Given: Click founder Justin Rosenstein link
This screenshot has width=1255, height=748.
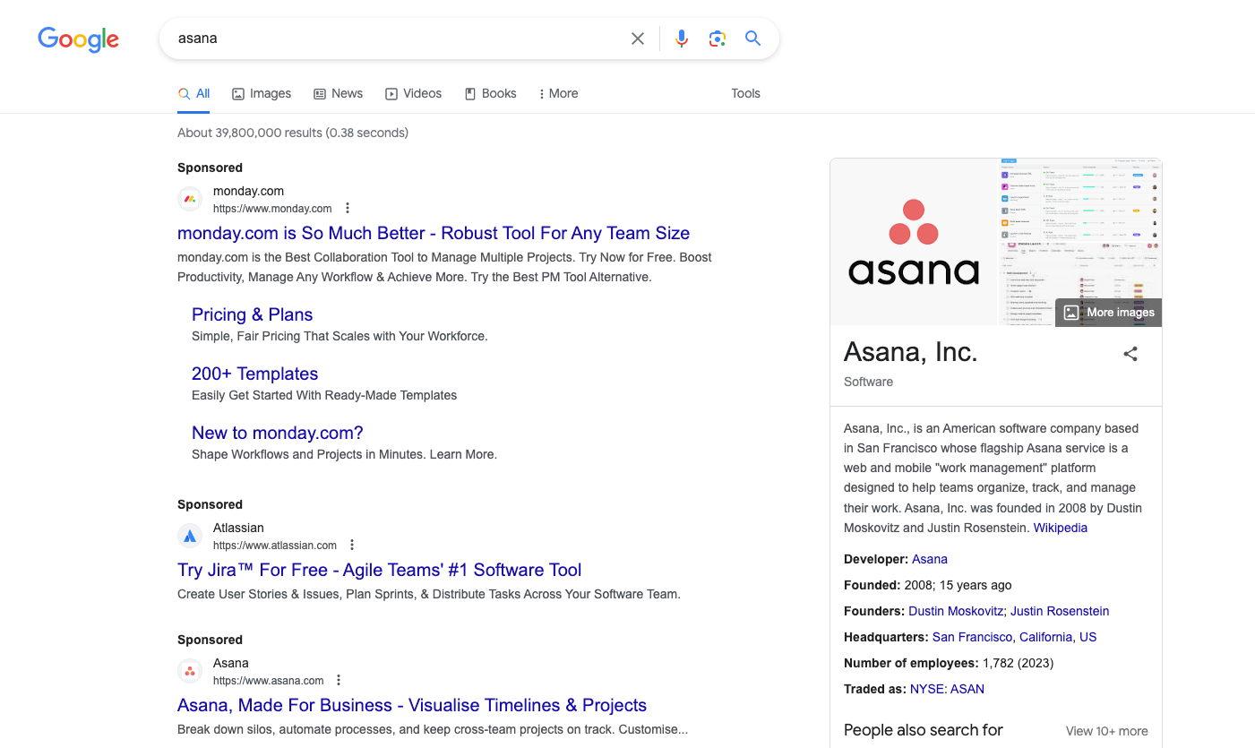Looking at the screenshot, I should click(1060, 611).
